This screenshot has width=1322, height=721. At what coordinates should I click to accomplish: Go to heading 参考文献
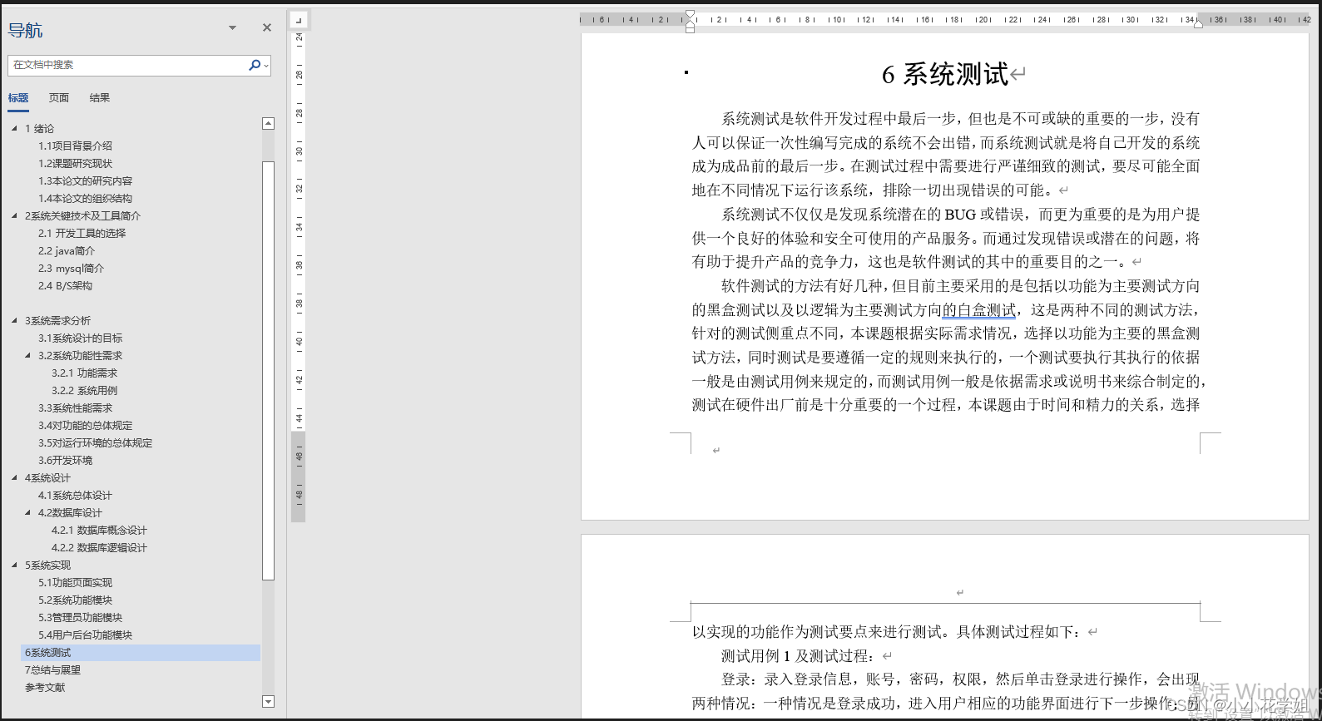45,687
